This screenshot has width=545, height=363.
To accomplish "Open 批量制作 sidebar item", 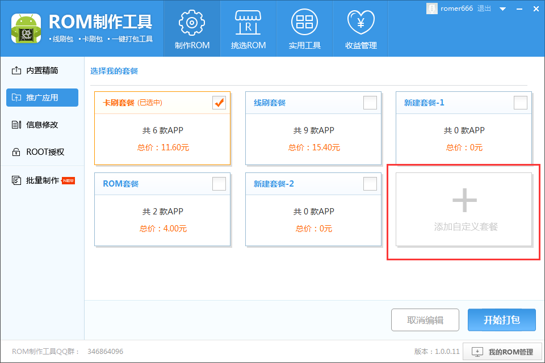I will pyautogui.click(x=42, y=180).
